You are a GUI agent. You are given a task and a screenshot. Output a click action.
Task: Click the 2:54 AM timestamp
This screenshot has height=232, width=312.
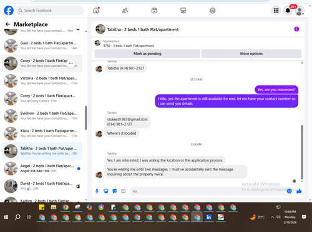pos(196,144)
